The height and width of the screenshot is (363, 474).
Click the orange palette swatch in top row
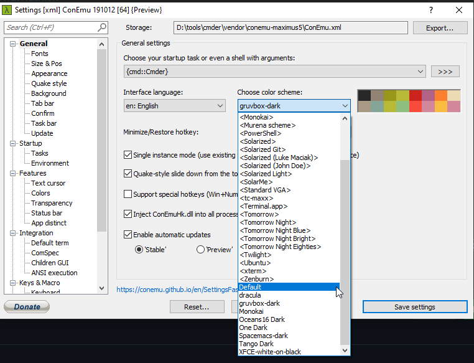click(441, 95)
